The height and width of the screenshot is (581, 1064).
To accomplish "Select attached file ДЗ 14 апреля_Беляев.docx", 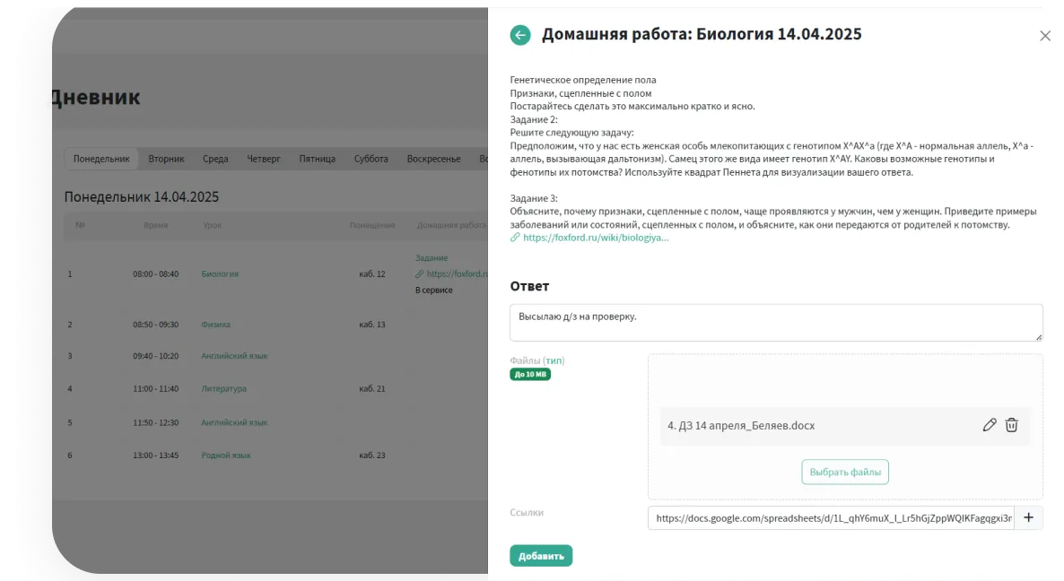I will (741, 426).
